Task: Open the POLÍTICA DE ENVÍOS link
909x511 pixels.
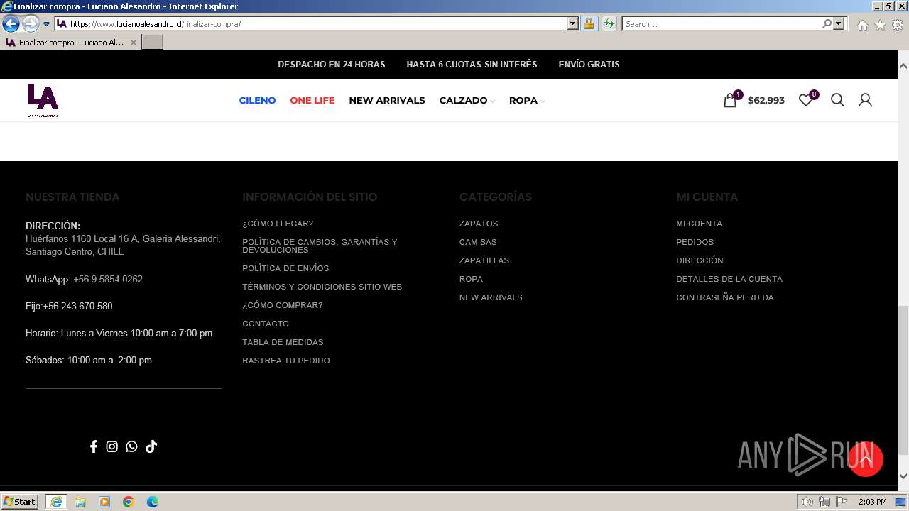Action: tap(285, 268)
